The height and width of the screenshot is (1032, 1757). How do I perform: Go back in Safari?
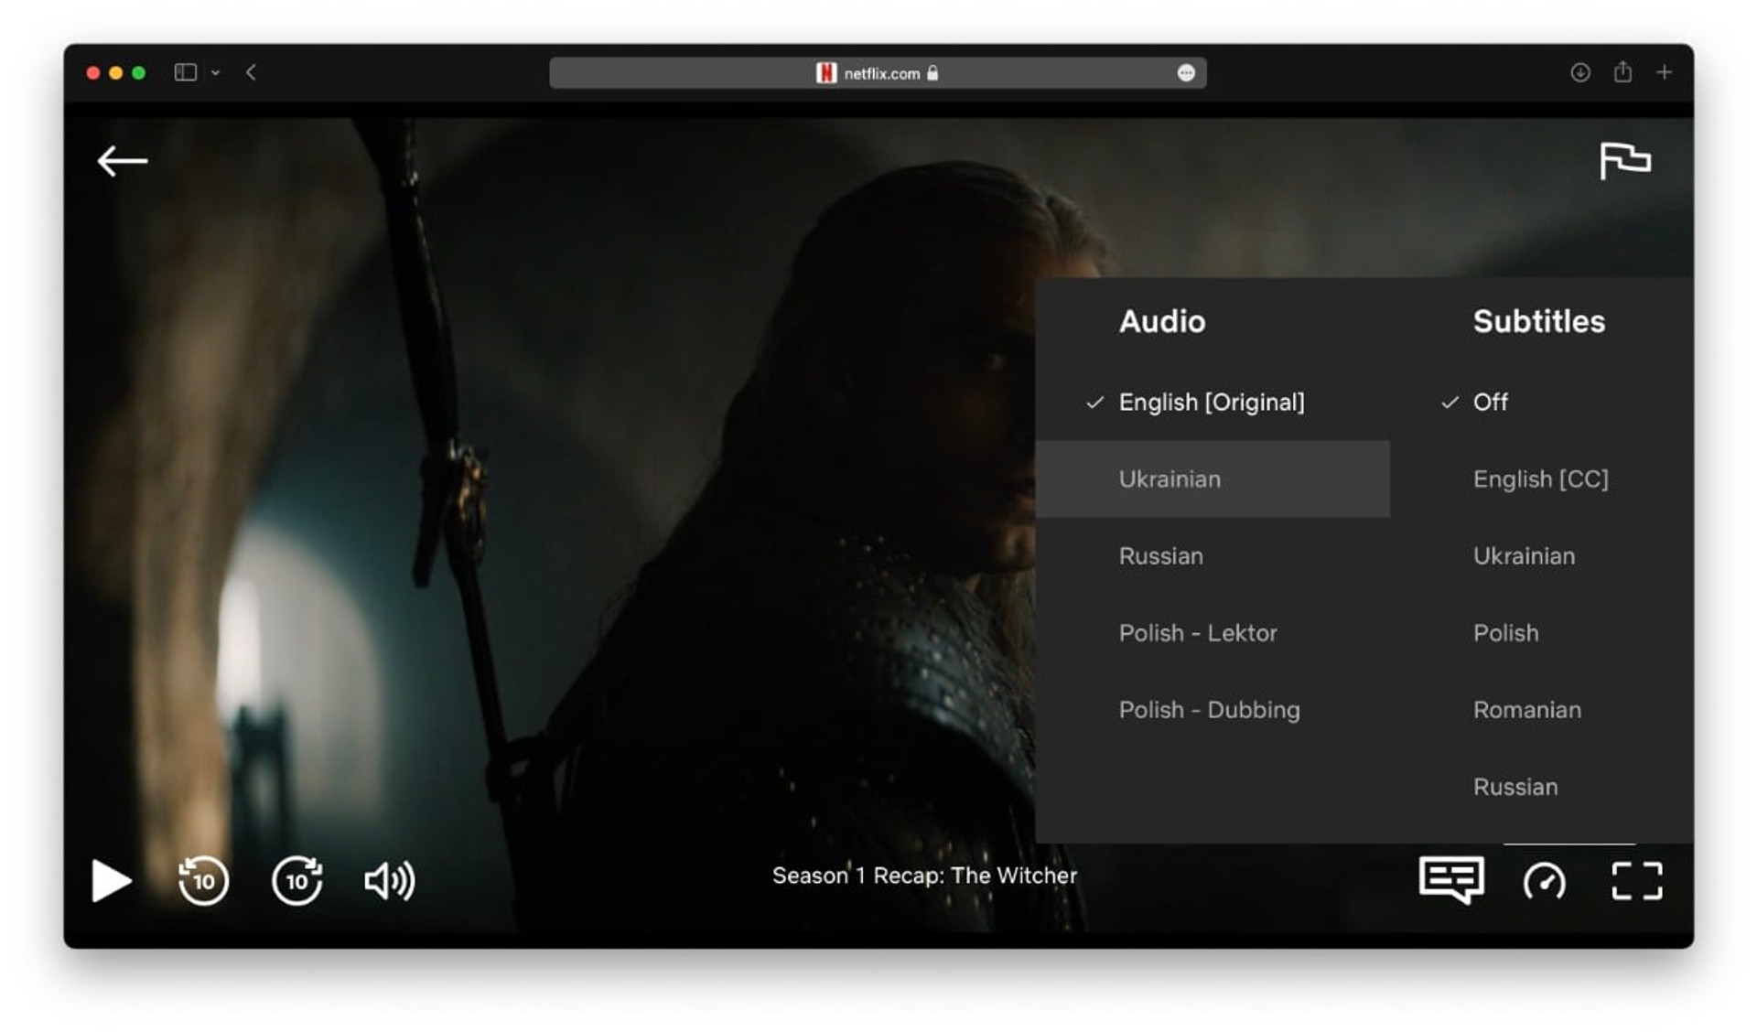251,72
